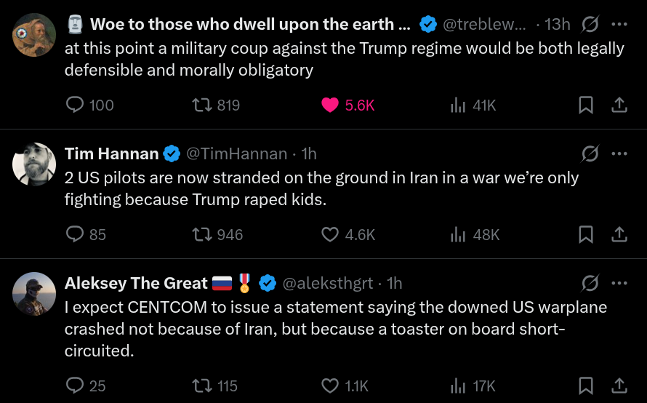Like Aleksey The Great's tweet
Image resolution: width=647 pixels, height=403 pixels.
pos(330,386)
